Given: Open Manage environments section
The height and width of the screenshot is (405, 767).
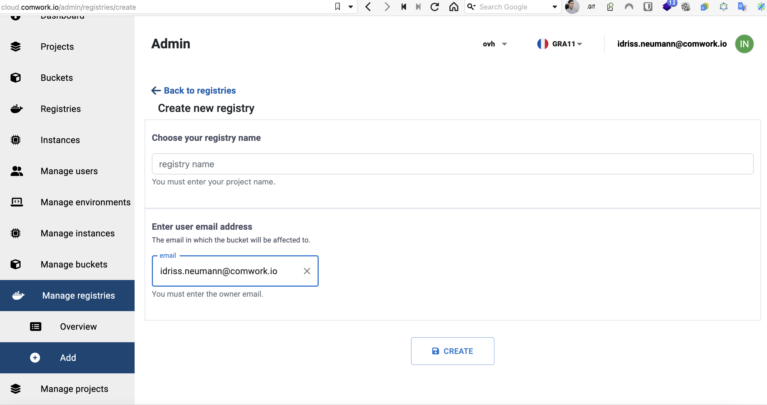Looking at the screenshot, I should 67,202.
